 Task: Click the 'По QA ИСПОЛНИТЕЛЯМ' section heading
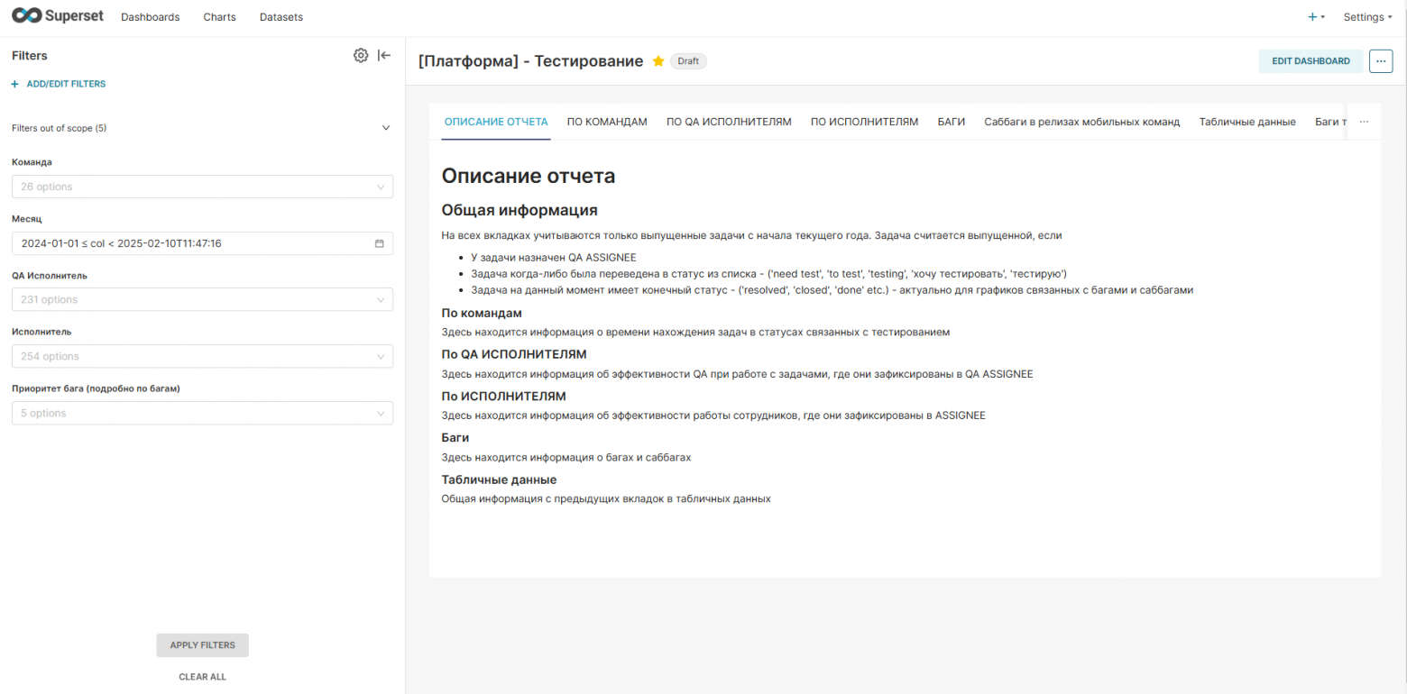click(x=514, y=354)
